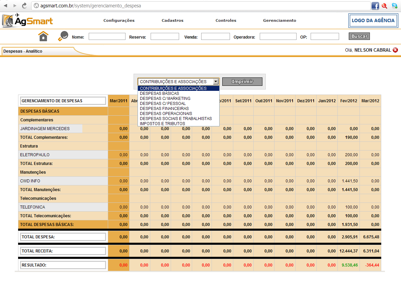Click the 2.905,91 total despesa value

(x=349, y=237)
